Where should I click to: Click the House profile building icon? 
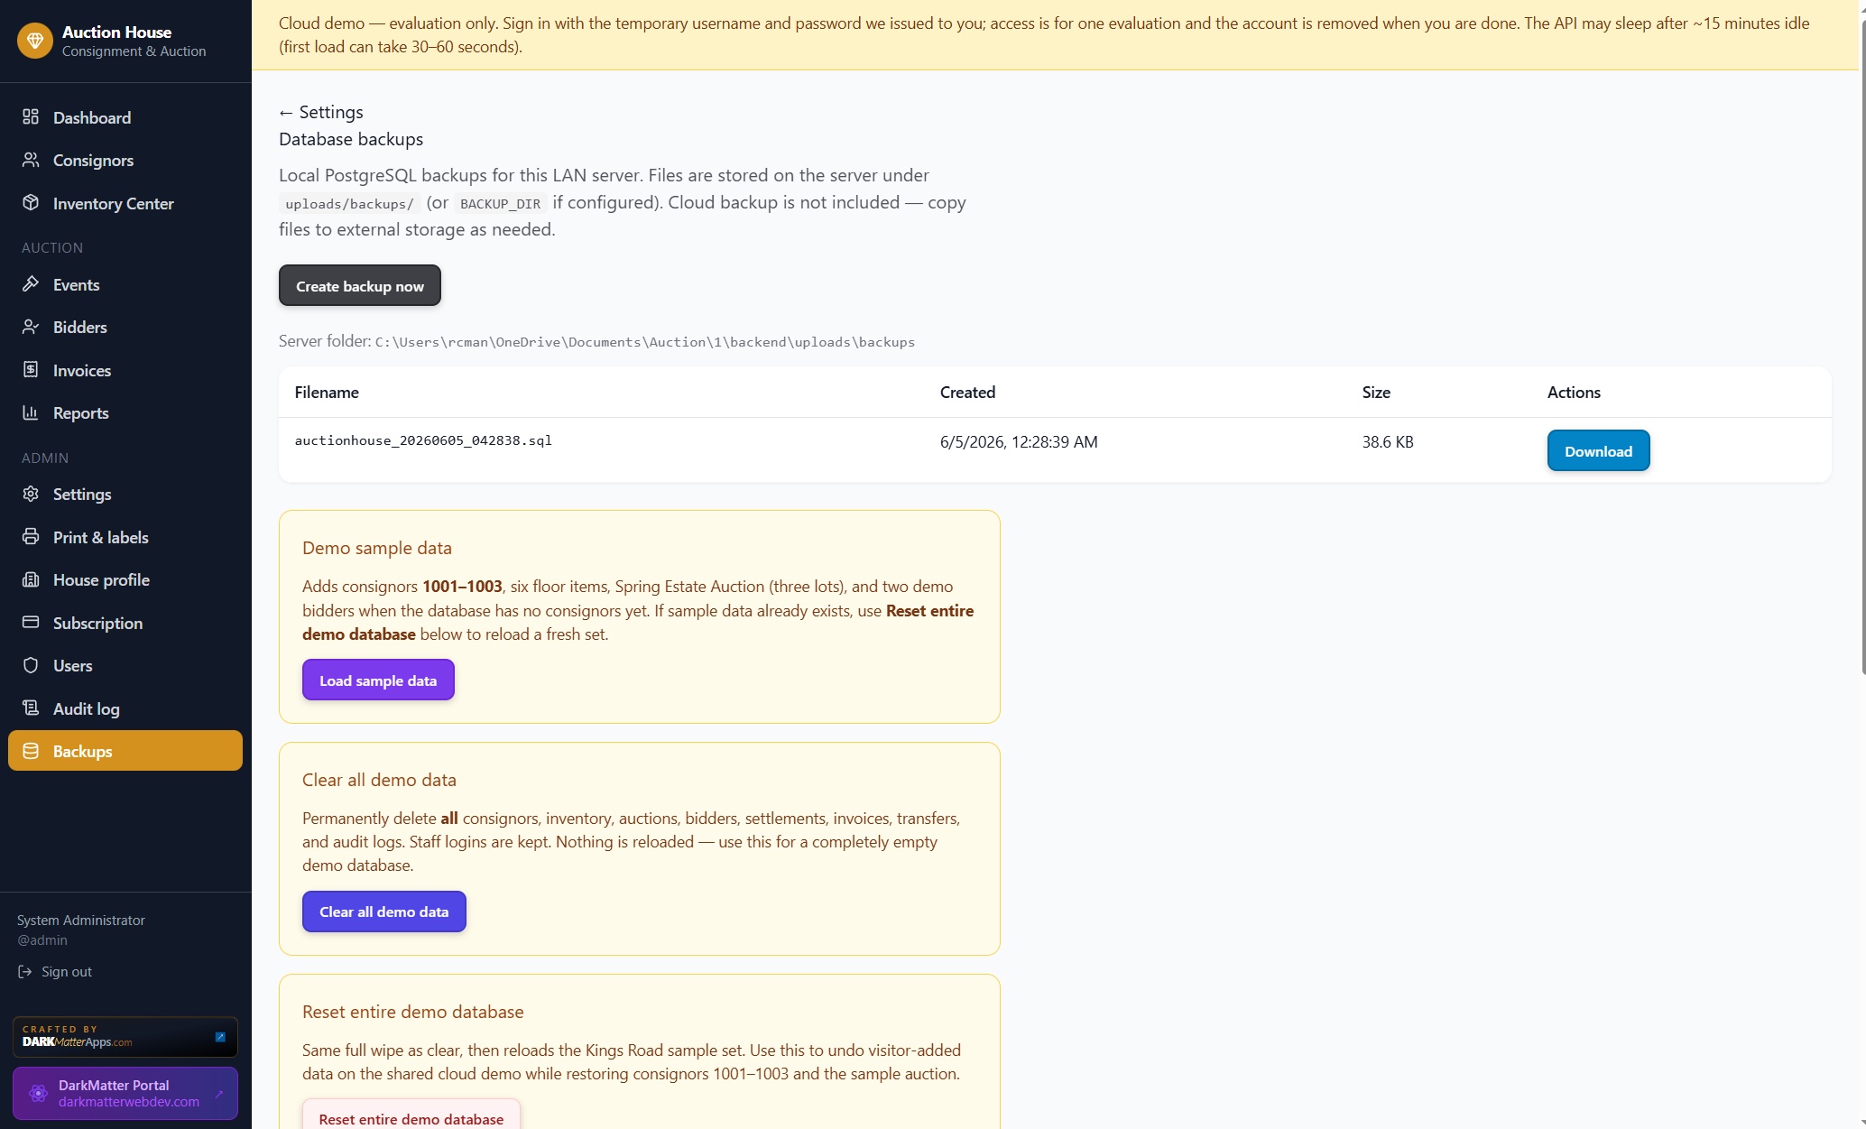coord(31,579)
